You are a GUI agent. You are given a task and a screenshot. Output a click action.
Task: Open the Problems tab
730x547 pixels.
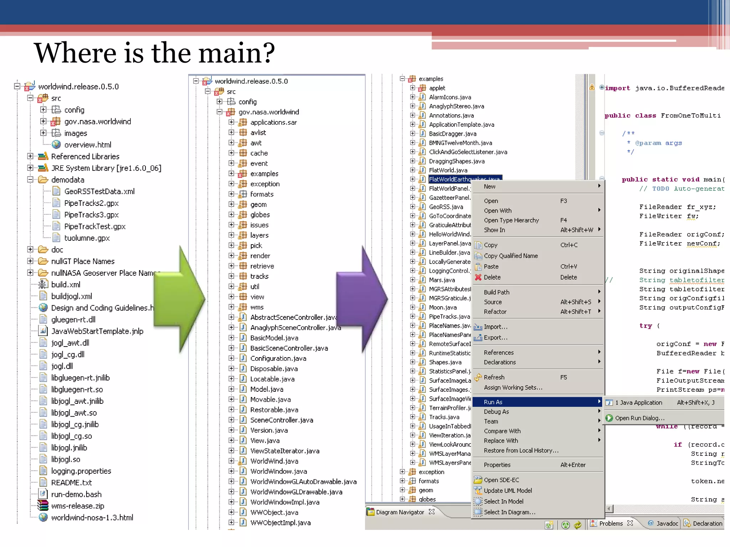click(x=611, y=523)
